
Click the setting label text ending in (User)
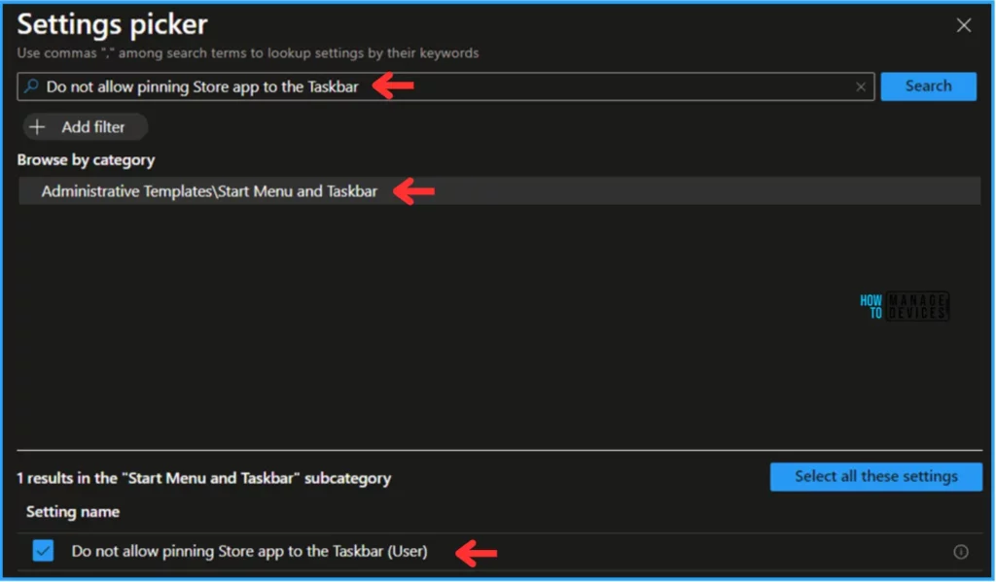[x=249, y=552]
